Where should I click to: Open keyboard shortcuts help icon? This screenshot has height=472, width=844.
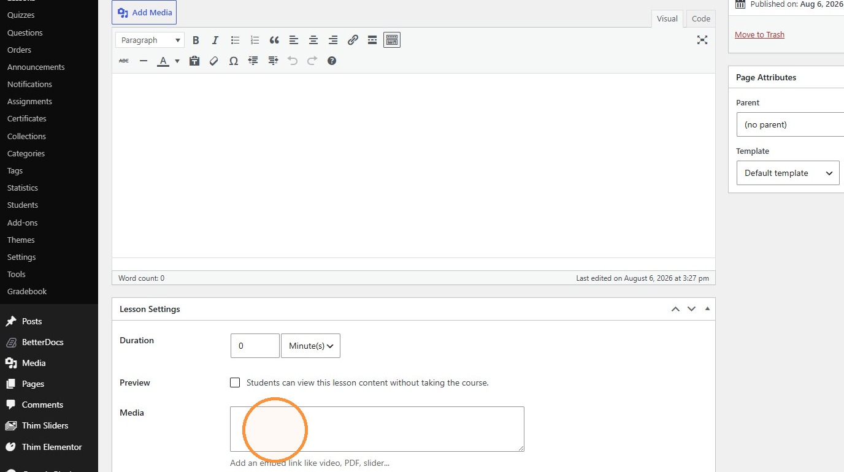point(332,61)
